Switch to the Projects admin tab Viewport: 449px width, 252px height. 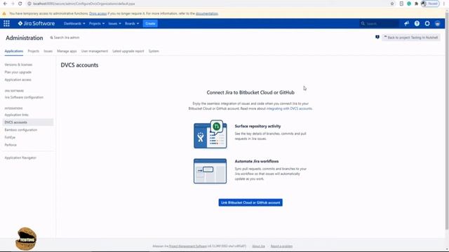pos(34,51)
